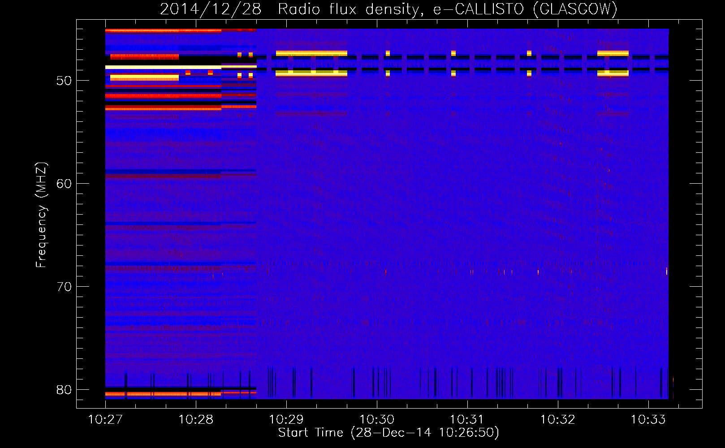
Task: Click the 'Frequency (MHZ)' y-axis label
Action: tap(41, 215)
